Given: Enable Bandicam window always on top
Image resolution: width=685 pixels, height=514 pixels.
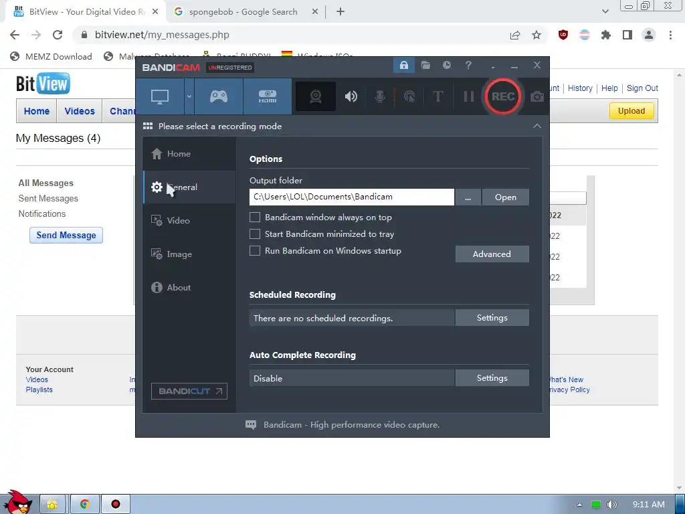Looking at the screenshot, I should coord(255,218).
